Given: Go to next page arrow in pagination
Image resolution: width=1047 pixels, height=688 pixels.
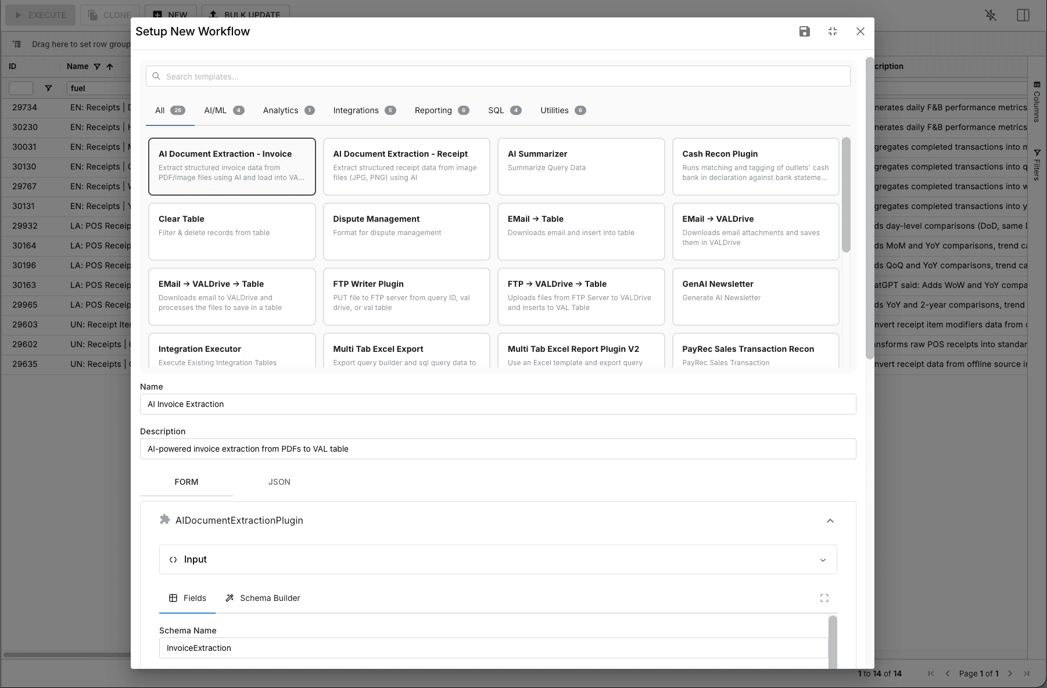Looking at the screenshot, I should [x=1010, y=673].
